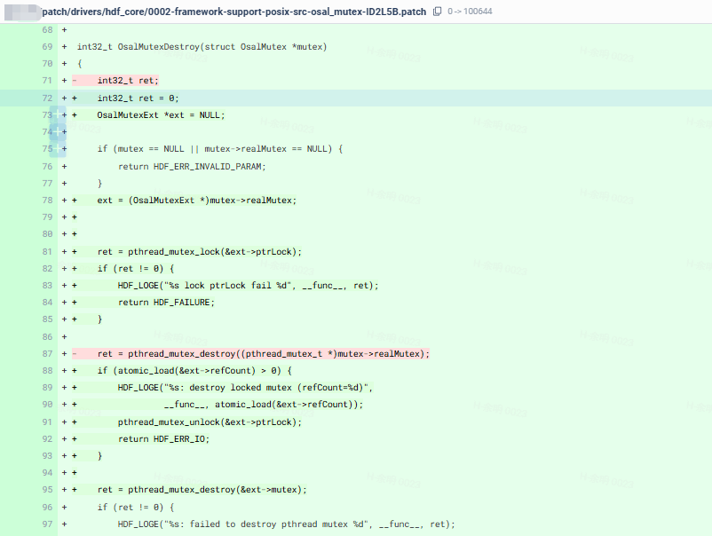Select line number 69
The height and width of the screenshot is (536, 712).
[x=47, y=47]
